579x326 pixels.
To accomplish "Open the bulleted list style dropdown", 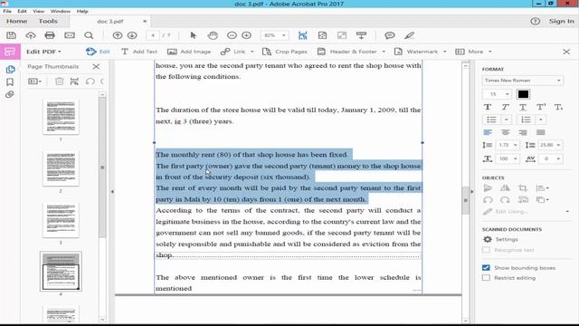I will (507, 120).
